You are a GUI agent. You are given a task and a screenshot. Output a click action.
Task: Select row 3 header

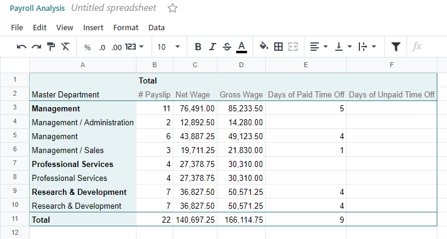click(x=15, y=108)
